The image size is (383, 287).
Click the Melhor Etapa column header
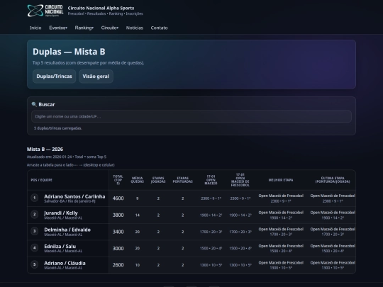click(281, 180)
